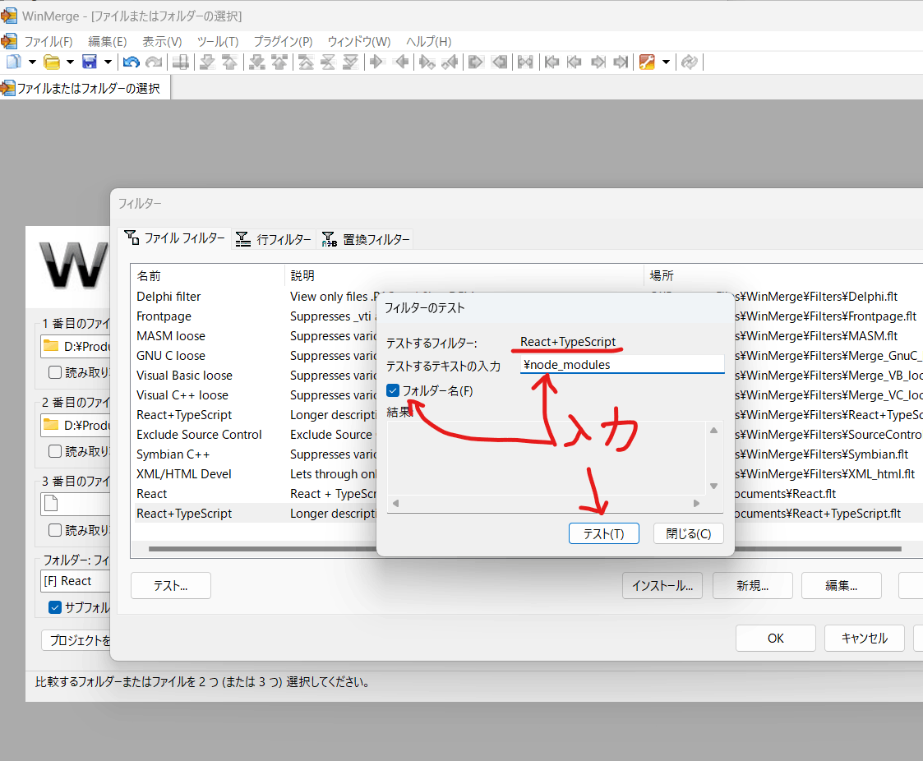Click the Redo arrow icon
Image resolution: width=923 pixels, height=761 pixels.
pos(154,62)
